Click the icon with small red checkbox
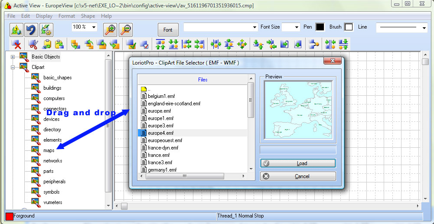This screenshot has height=224, width=434. (144, 44)
